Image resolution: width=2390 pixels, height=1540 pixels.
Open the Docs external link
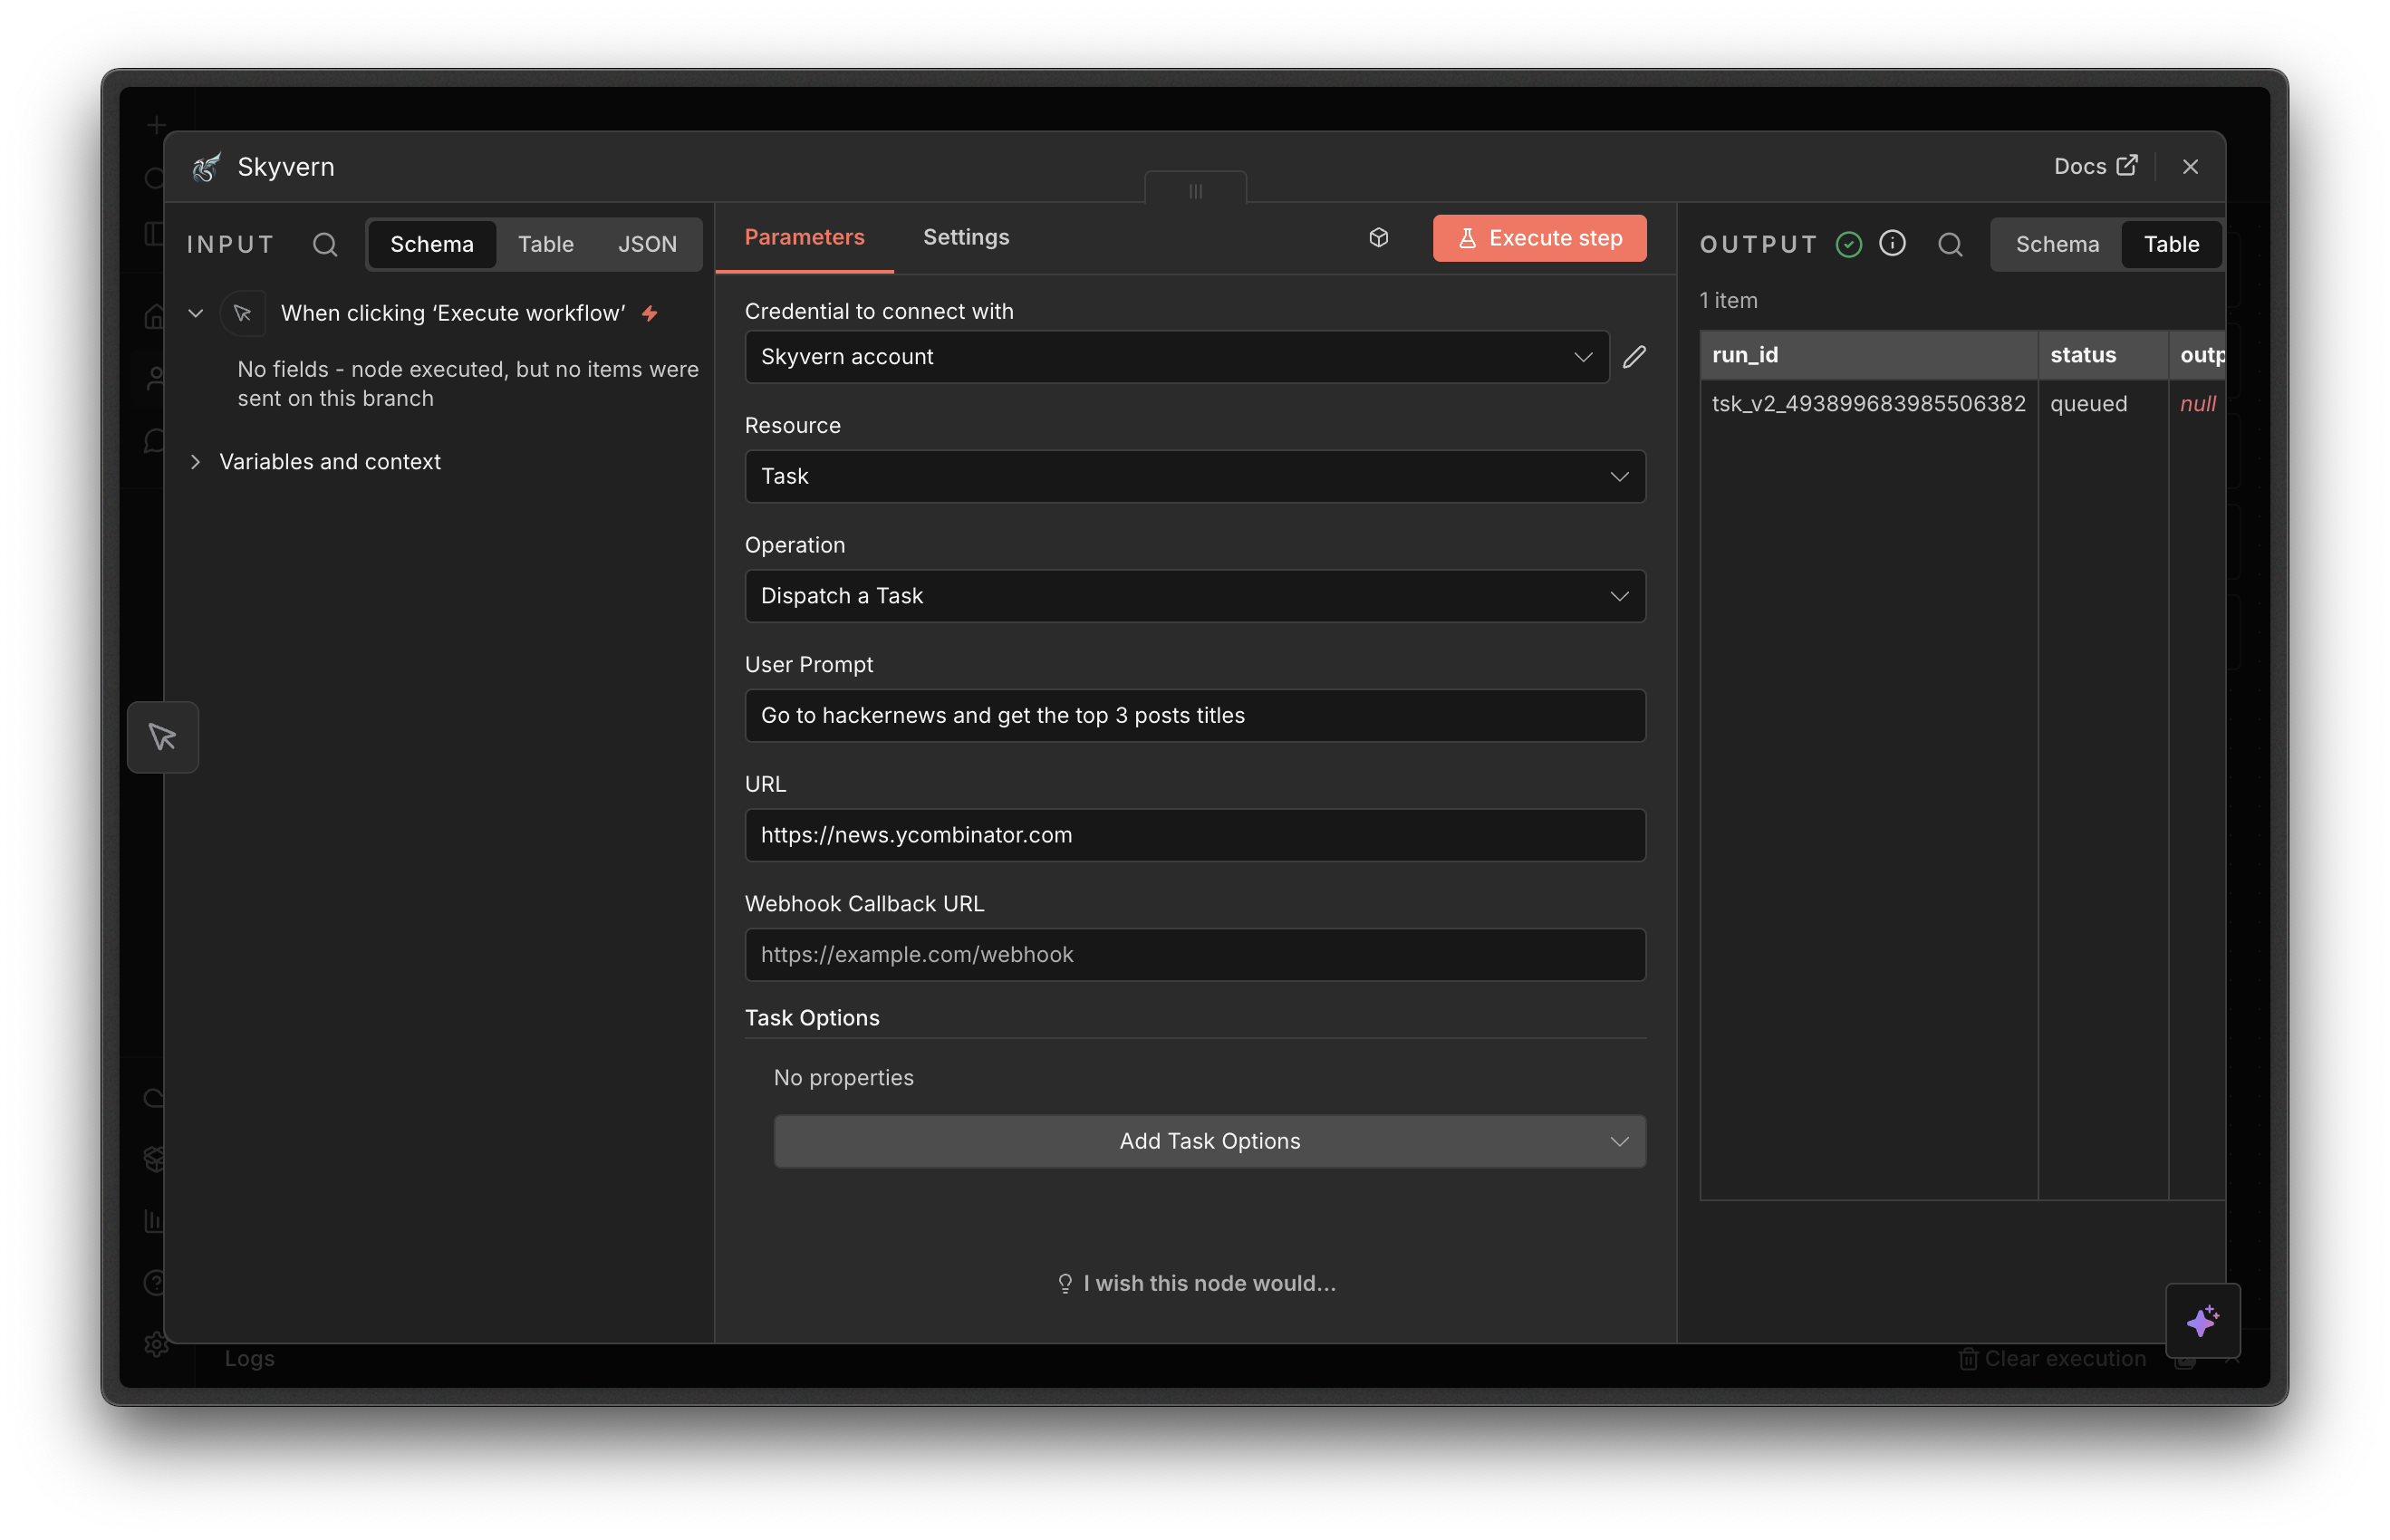[x=2094, y=166]
